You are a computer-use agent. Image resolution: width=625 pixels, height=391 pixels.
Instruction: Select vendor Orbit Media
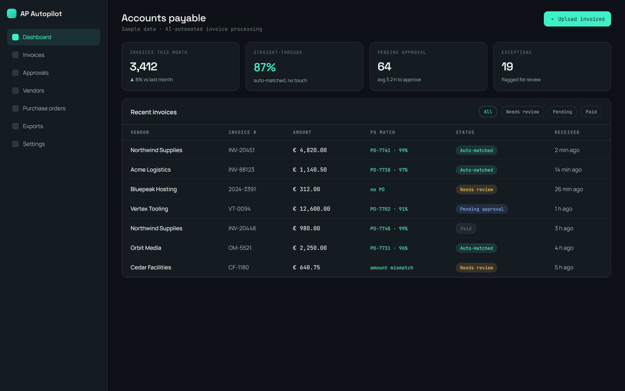pos(146,248)
